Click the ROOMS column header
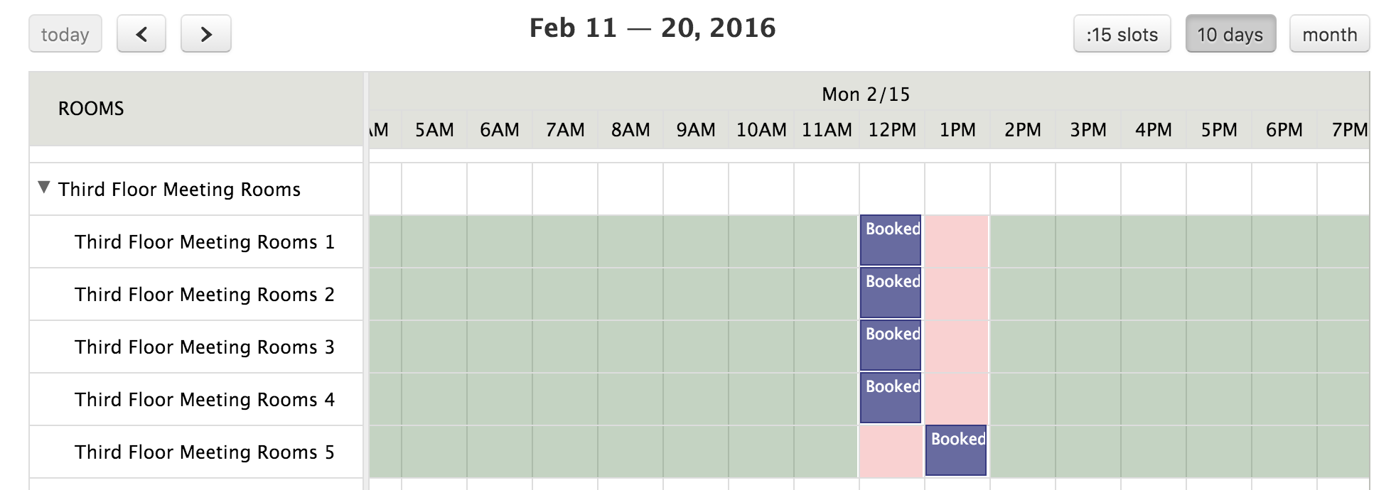This screenshot has height=490, width=1396. 91,109
